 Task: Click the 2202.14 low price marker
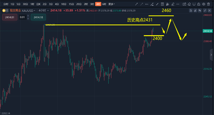coord(6,113)
